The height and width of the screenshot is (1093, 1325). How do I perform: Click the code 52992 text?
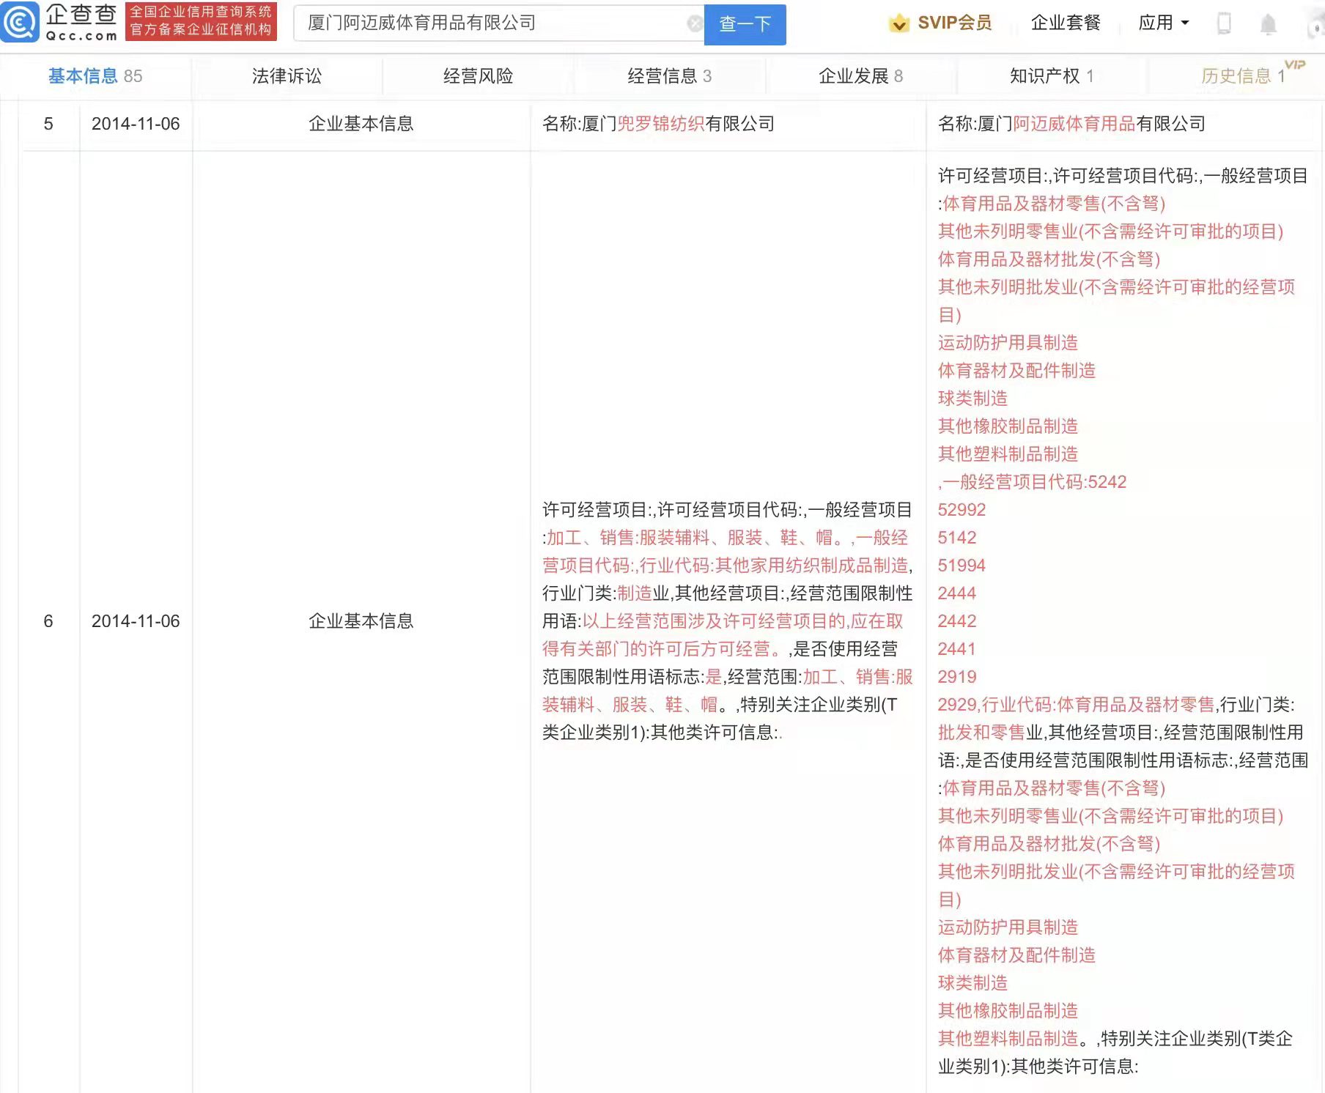[962, 510]
